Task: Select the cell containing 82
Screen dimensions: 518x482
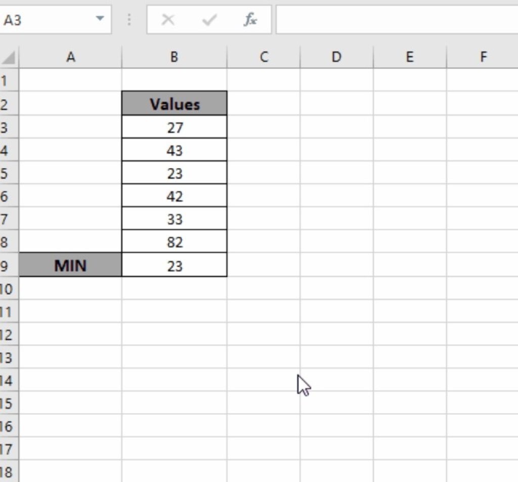Action: click(174, 242)
